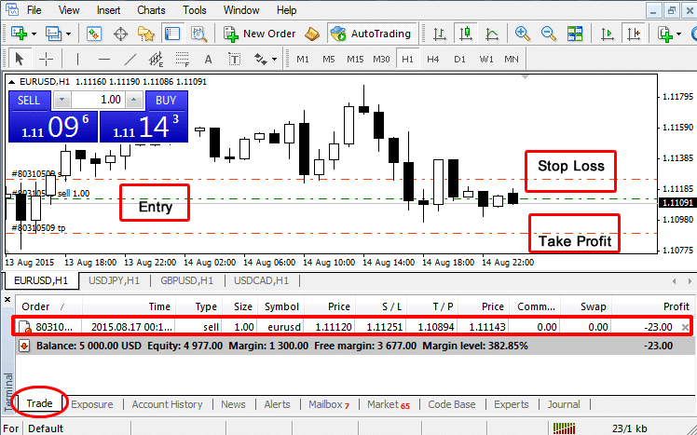Select the crosshair cursor tool

[46, 59]
